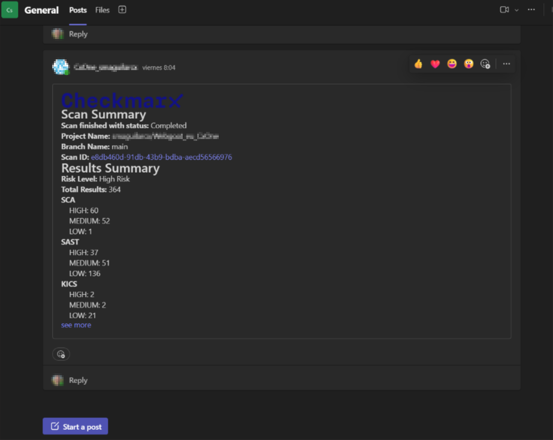
Task: React with the laughing face emoji
Action: pyautogui.click(x=452, y=64)
